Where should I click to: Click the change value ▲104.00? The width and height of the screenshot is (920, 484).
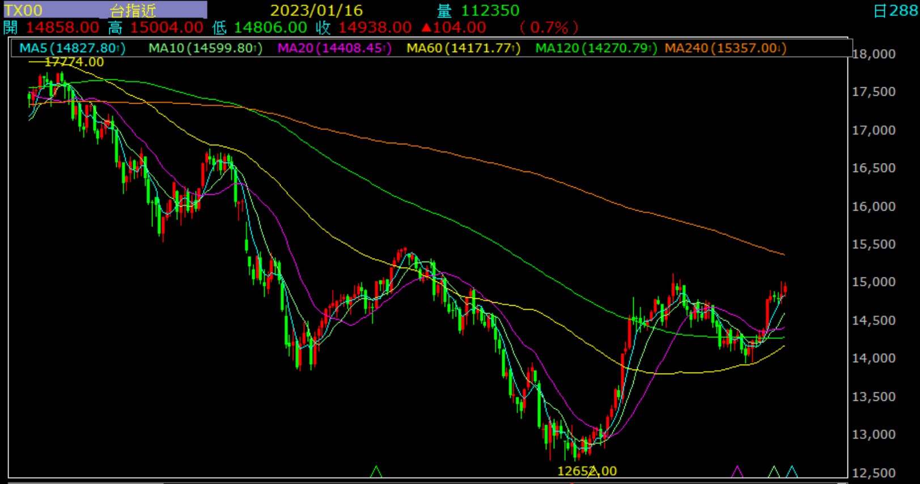(x=453, y=27)
